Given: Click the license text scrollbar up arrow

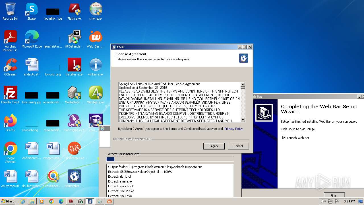Looking at the screenshot, I should pos(243,84).
